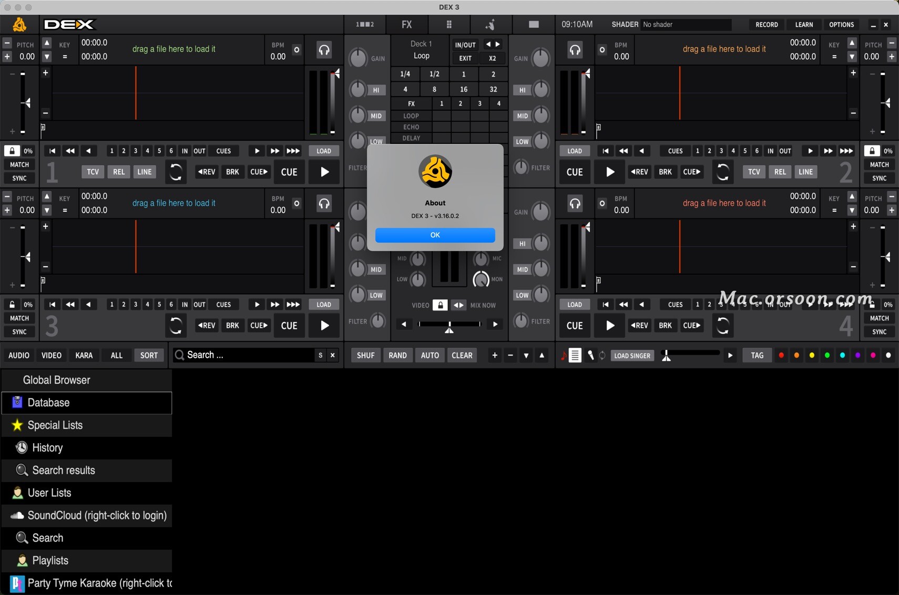The image size is (899, 595).
Task: Click Deck 2 MATCH button
Action: click(x=879, y=164)
